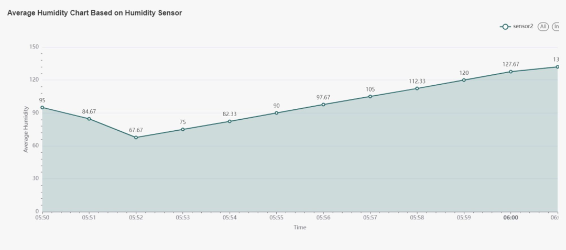The image size is (566, 250).
Task: Click the Average Humidity y-axis title
Action: pyautogui.click(x=26, y=129)
